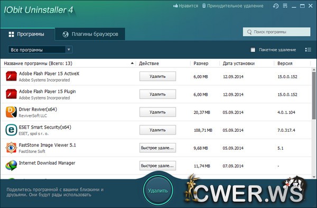Click Удалить for Driver Reviver
Screen dimensions: 317x208
(157, 112)
